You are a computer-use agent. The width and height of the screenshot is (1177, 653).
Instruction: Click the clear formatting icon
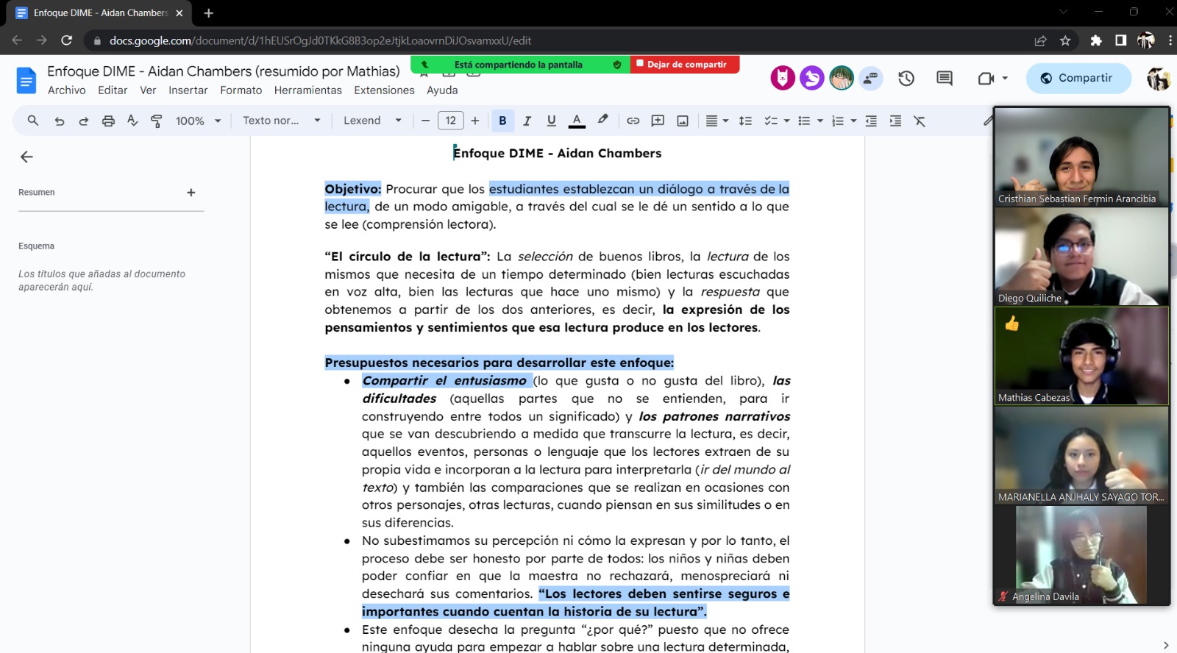(x=920, y=121)
